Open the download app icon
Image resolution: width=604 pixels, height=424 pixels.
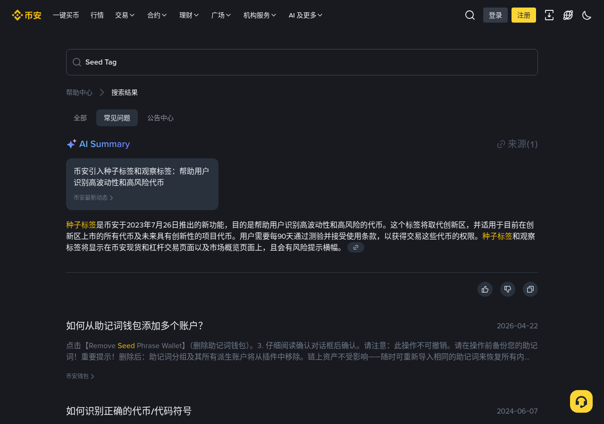[549, 15]
